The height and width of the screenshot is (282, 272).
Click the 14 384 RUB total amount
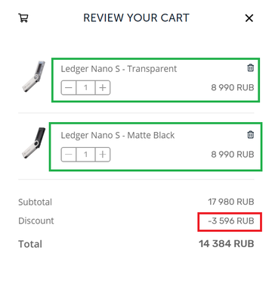tap(226, 244)
